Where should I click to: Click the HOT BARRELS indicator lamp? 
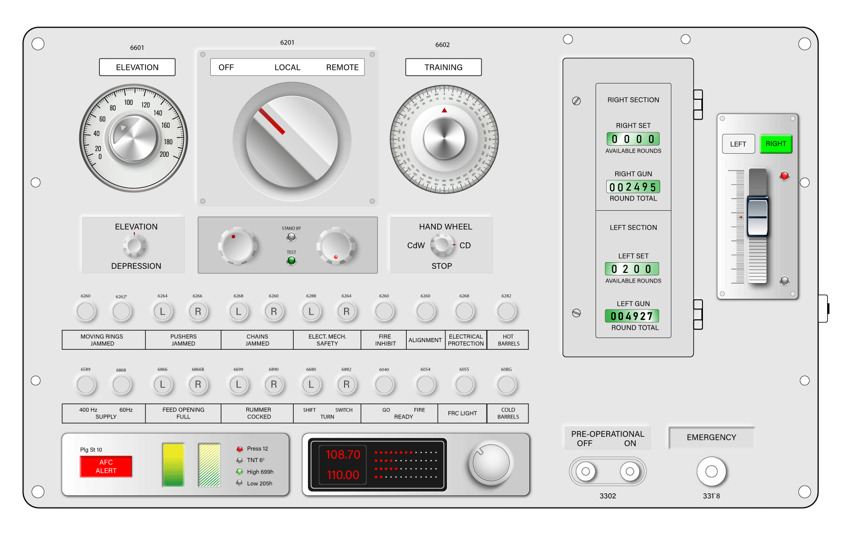pyautogui.click(x=506, y=312)
